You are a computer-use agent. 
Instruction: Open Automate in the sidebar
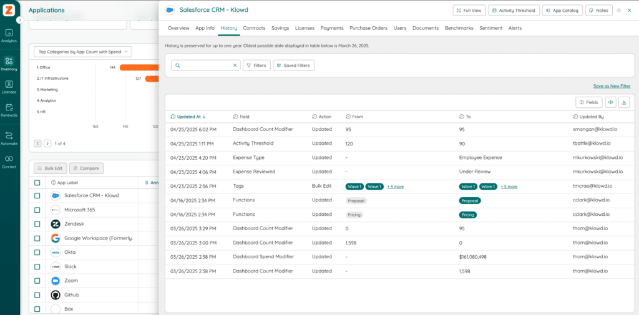(x=9, y=138)
